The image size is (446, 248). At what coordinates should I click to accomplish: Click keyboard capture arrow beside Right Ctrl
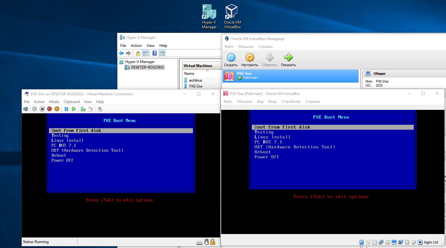(x=420, y=242)
